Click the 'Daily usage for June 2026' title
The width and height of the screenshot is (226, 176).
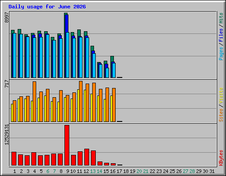[47, 7]
